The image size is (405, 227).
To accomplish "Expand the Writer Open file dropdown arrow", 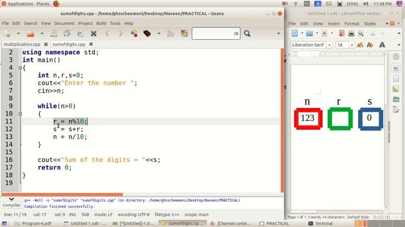I will (x=317, y=33).
